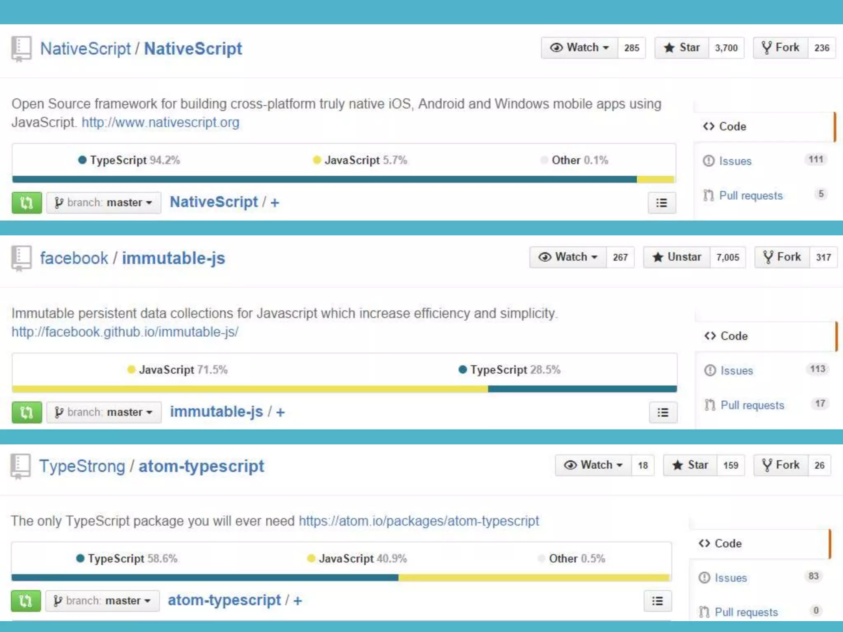Viewport: 843px width, 632px height.
Task: Fork the atom-typescript repository
Action: [x=781, y=465]
